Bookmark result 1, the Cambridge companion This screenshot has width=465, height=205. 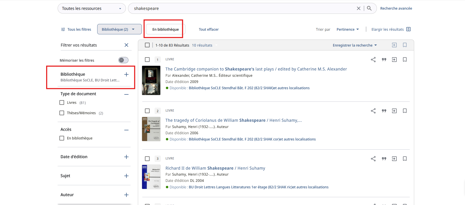tap(405, 60)
